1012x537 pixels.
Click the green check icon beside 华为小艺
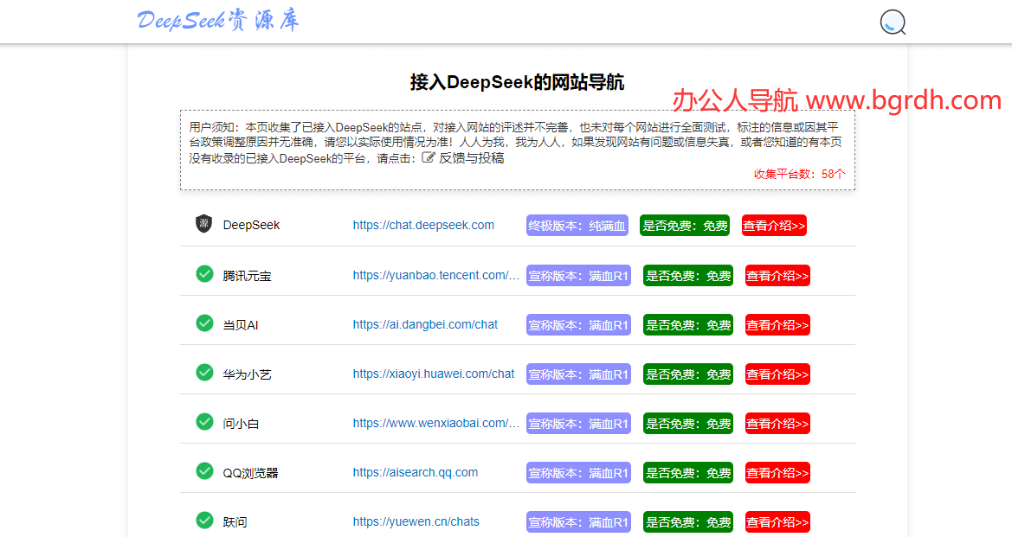click(204, 374)
